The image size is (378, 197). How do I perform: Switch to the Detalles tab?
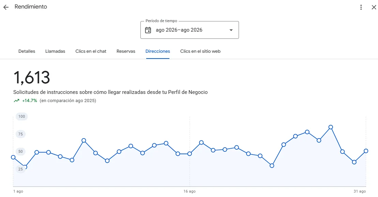[x=27, y=51]
